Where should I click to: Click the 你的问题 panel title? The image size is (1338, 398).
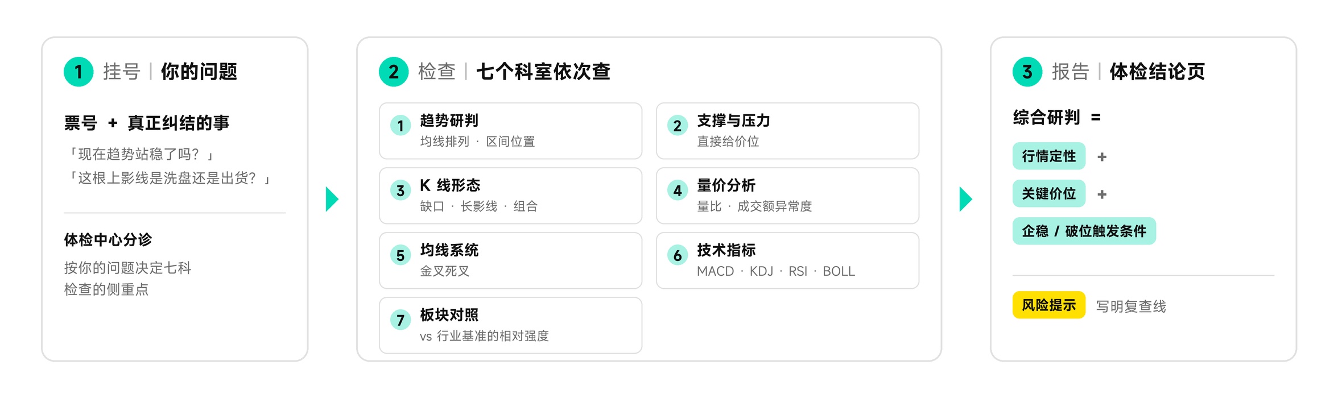click(x=199, y=72)
